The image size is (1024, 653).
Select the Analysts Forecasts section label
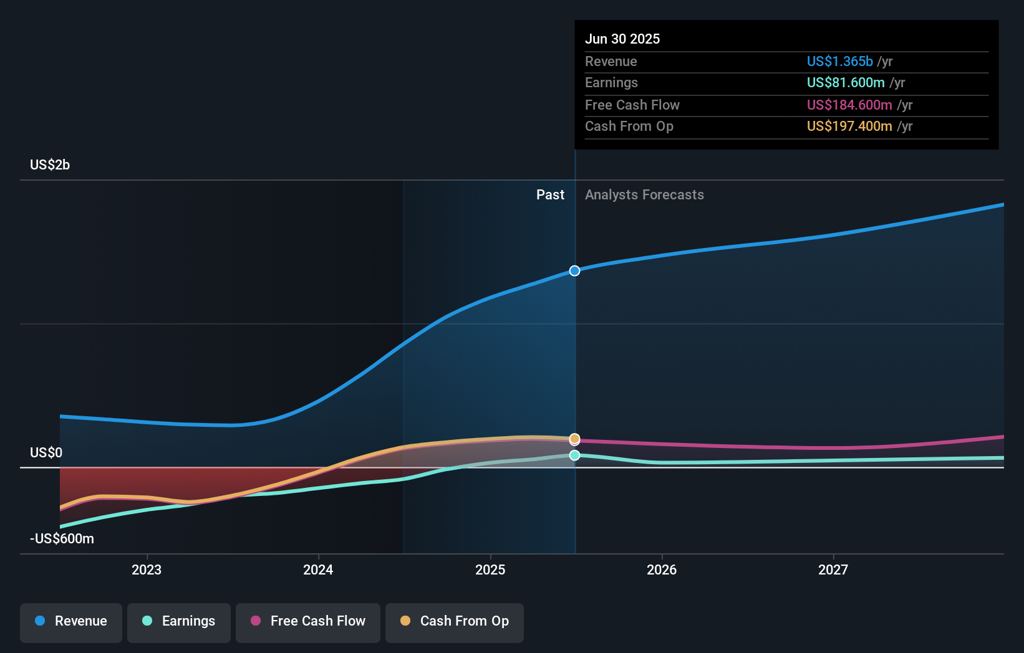tap(644, 194)
